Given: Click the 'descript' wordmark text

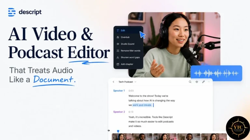Looking at the screenshot, I should [x=30, y=12].
